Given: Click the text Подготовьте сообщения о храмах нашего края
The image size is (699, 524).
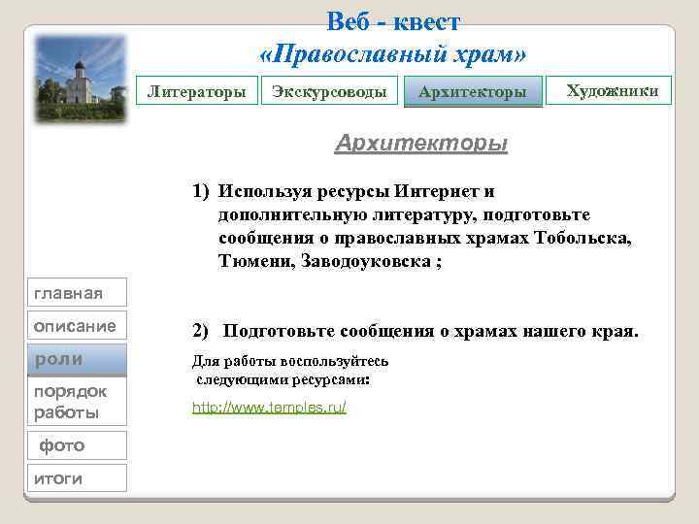Looking at the screenshot, I should (431, 331).
